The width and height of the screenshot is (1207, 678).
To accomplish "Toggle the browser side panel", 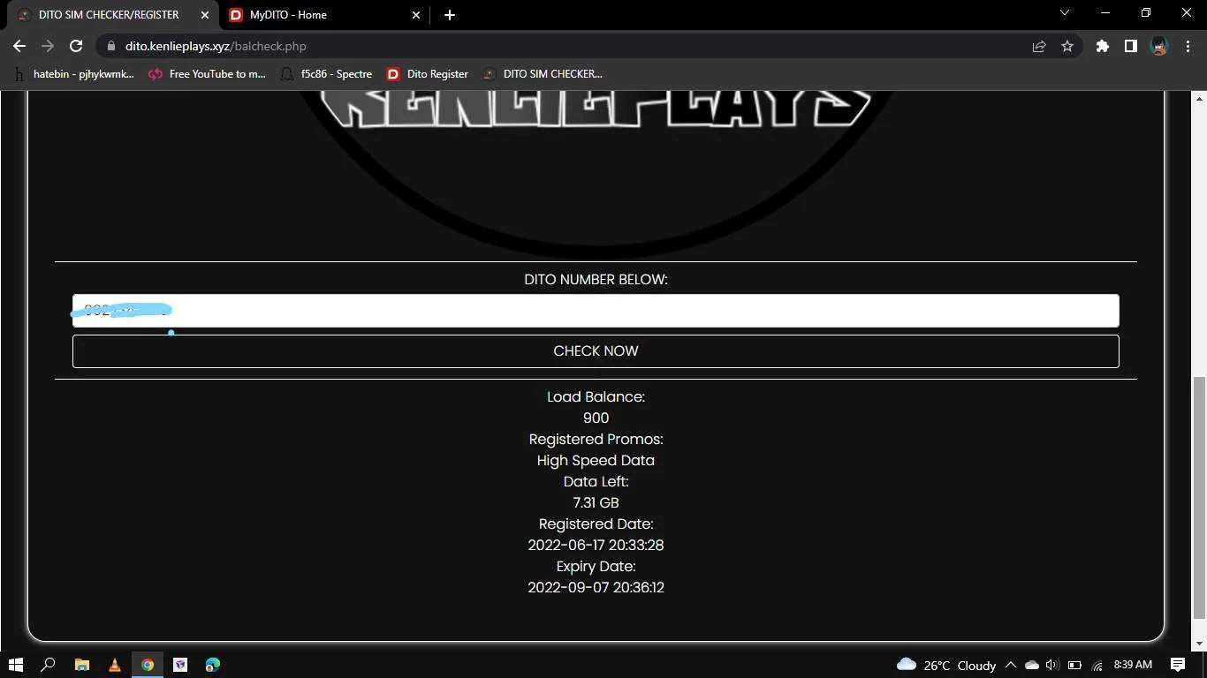I will pos(1130,46).
